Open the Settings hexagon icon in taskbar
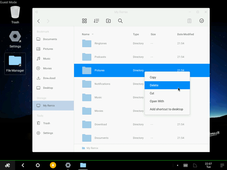This screenshot has width=227, height=170. coord(68,165)
